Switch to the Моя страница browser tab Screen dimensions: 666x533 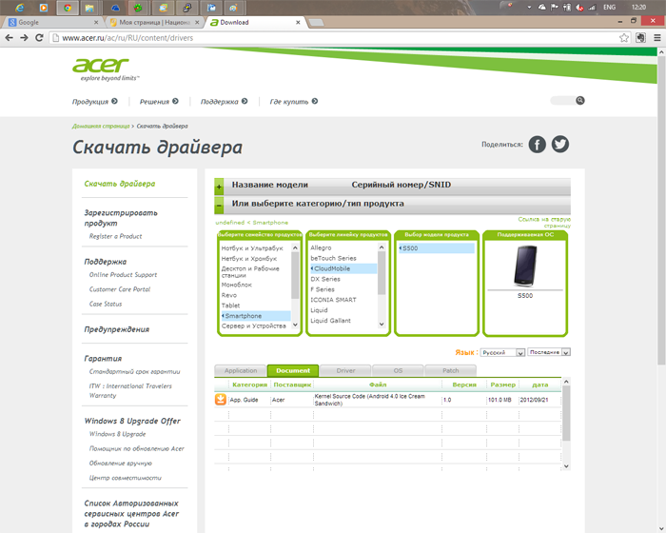(x=154, y=22)
